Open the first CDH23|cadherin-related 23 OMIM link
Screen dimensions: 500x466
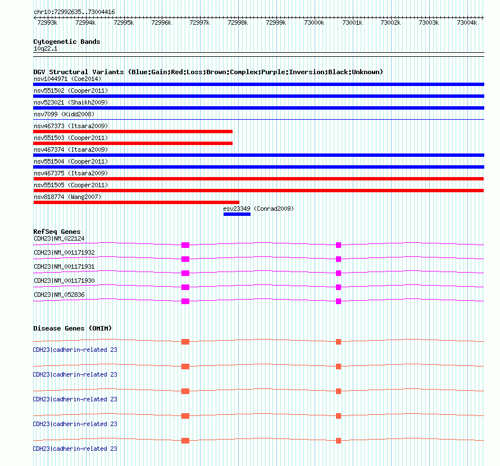click(x=75, y=350)
